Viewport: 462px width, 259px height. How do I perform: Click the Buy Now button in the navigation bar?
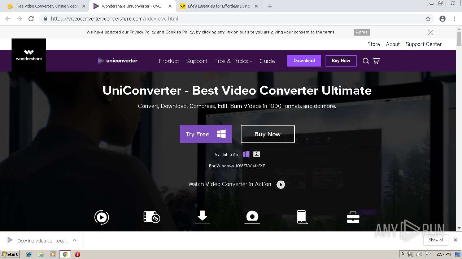(341, 61)
